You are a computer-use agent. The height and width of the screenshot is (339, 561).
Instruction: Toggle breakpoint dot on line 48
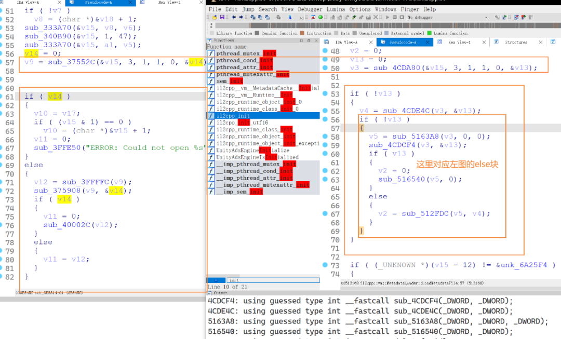click(x=325, y=50)
